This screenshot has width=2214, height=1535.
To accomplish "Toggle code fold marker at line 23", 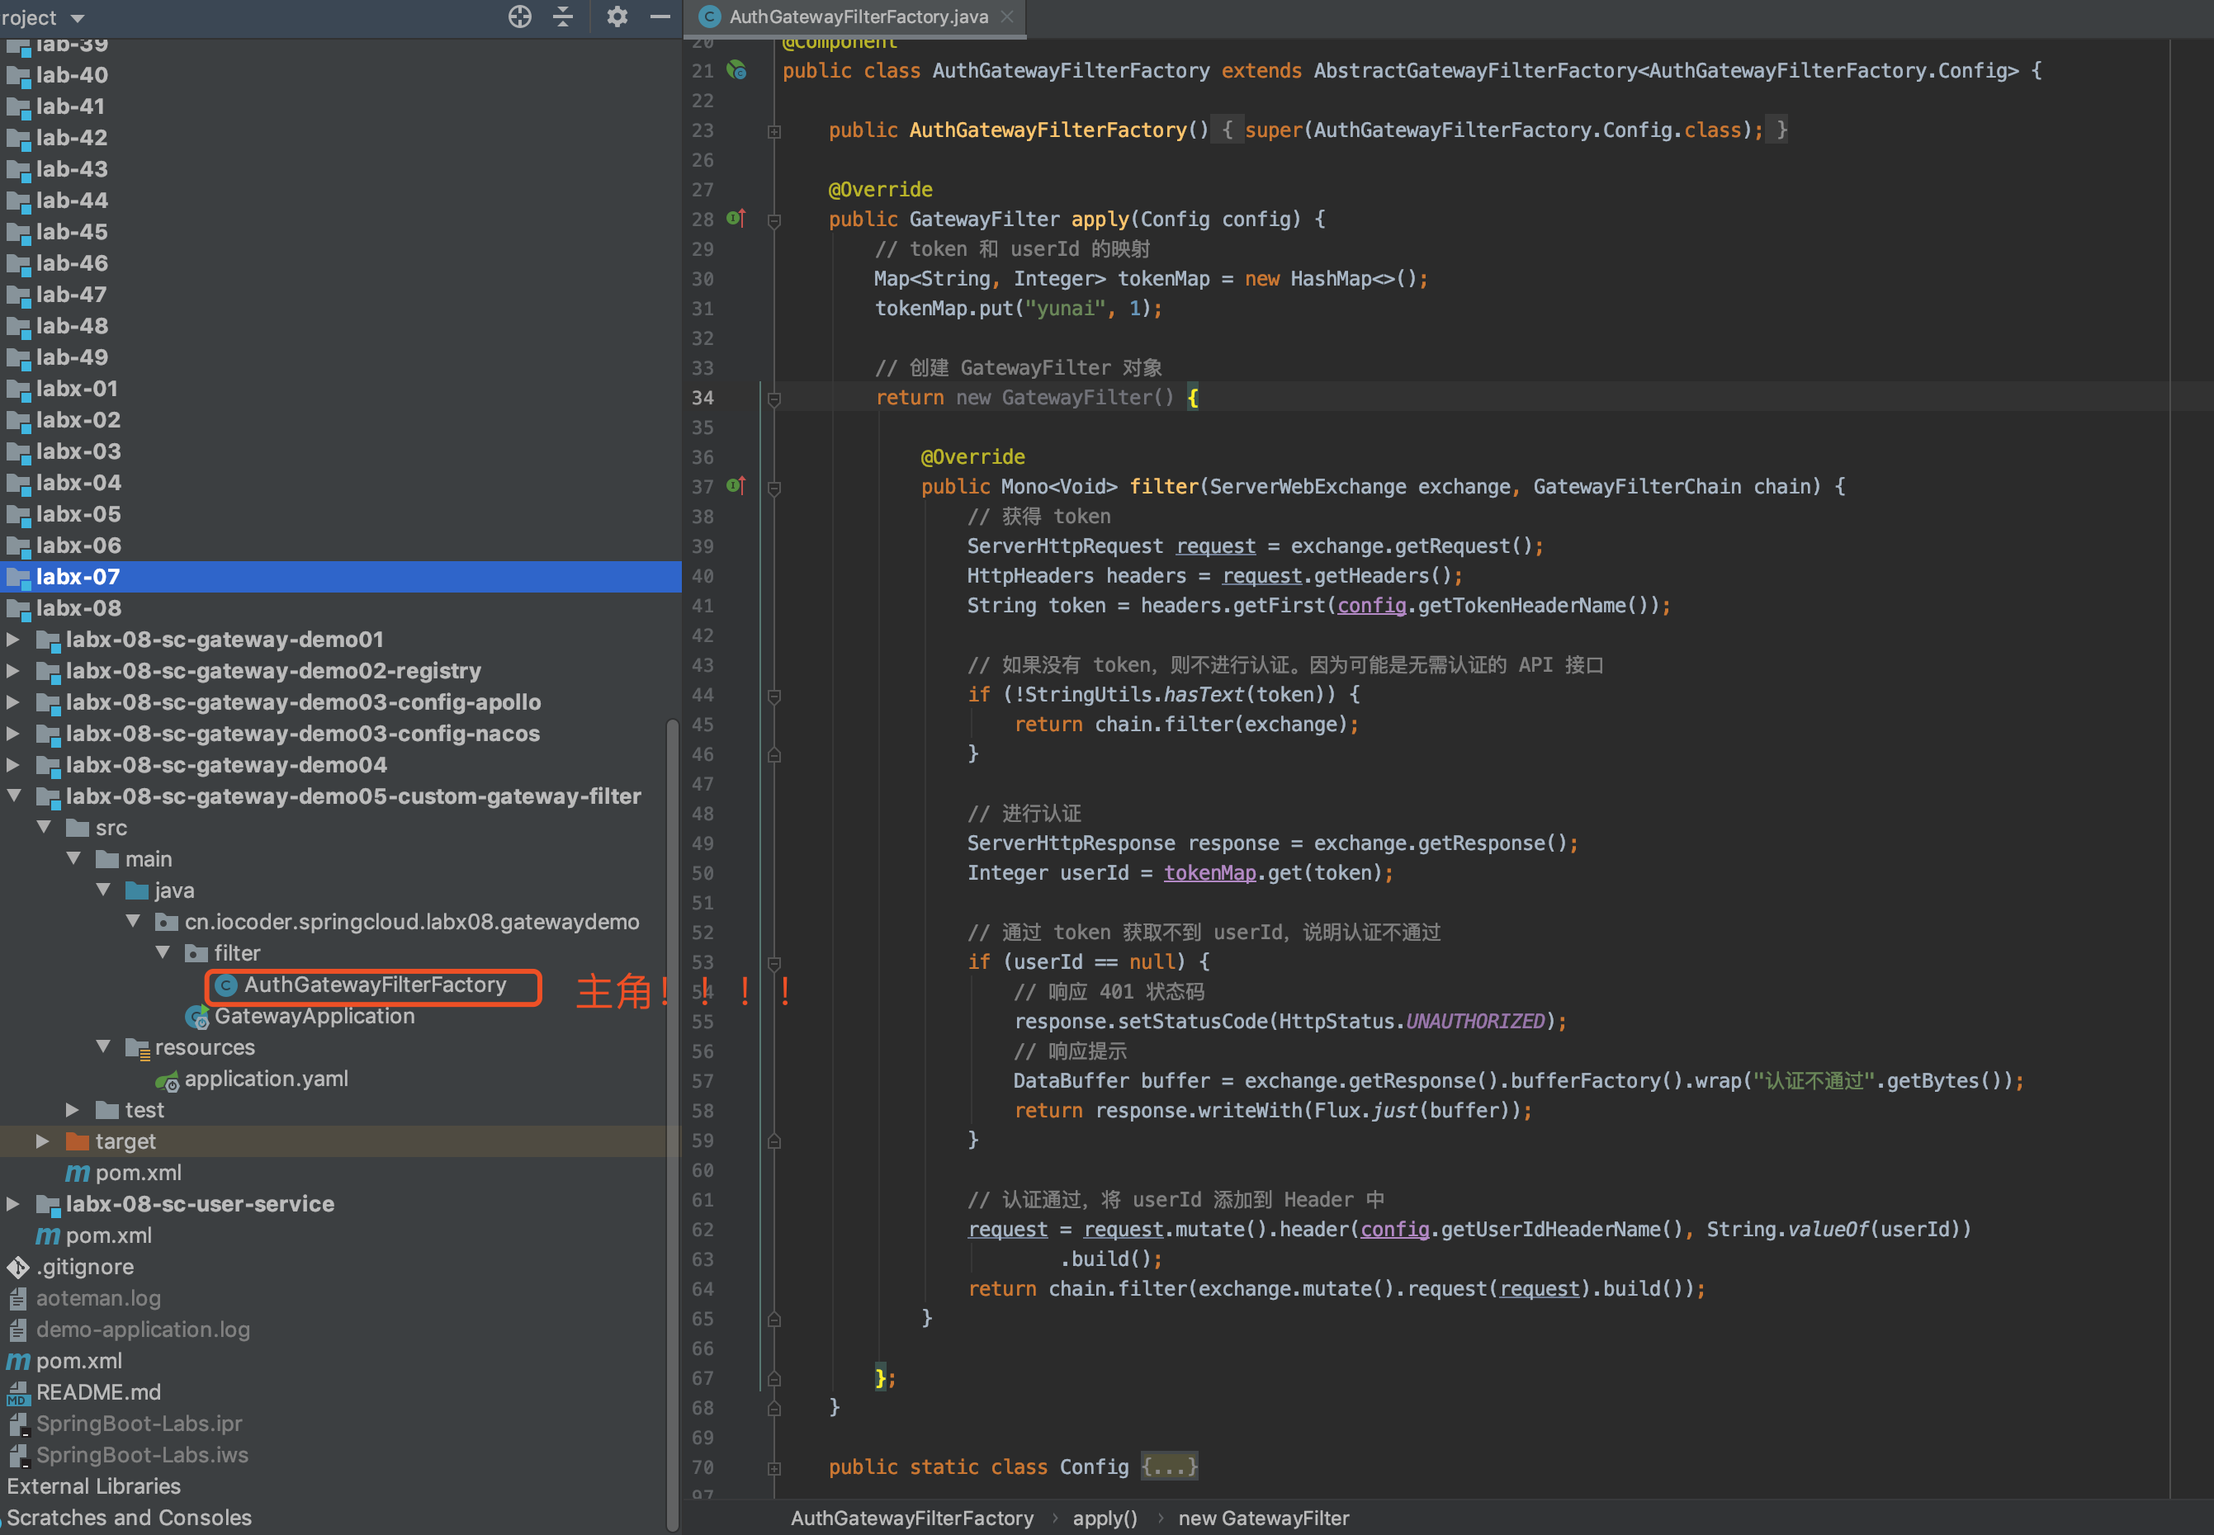I will point(774,130).
